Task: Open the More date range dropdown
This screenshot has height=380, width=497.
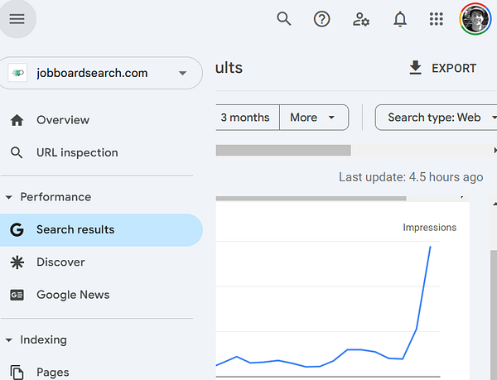Action: (x=314, y=118)
